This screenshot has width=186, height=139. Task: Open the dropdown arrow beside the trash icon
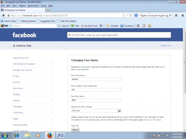pyautogui.click(x=104, y=26)
